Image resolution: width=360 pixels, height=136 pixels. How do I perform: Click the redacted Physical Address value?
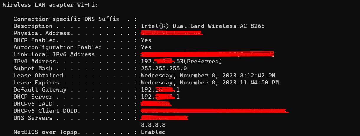172,33
